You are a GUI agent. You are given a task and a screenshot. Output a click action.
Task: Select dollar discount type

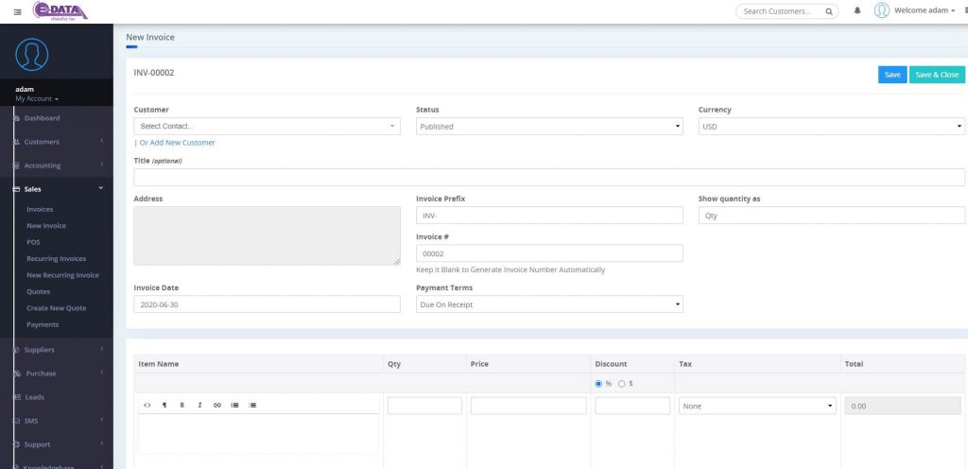621,383
